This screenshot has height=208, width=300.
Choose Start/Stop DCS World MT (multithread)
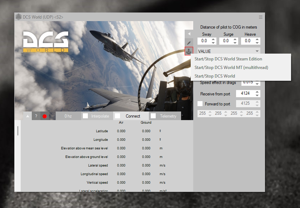[x=231, y=68]
